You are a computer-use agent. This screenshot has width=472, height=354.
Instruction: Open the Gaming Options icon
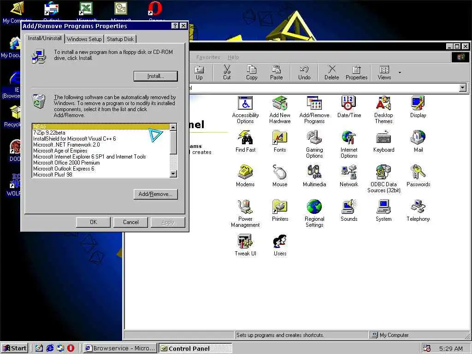coord(314,144)
